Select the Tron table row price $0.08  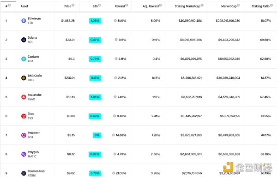click(x=71, y=116)
